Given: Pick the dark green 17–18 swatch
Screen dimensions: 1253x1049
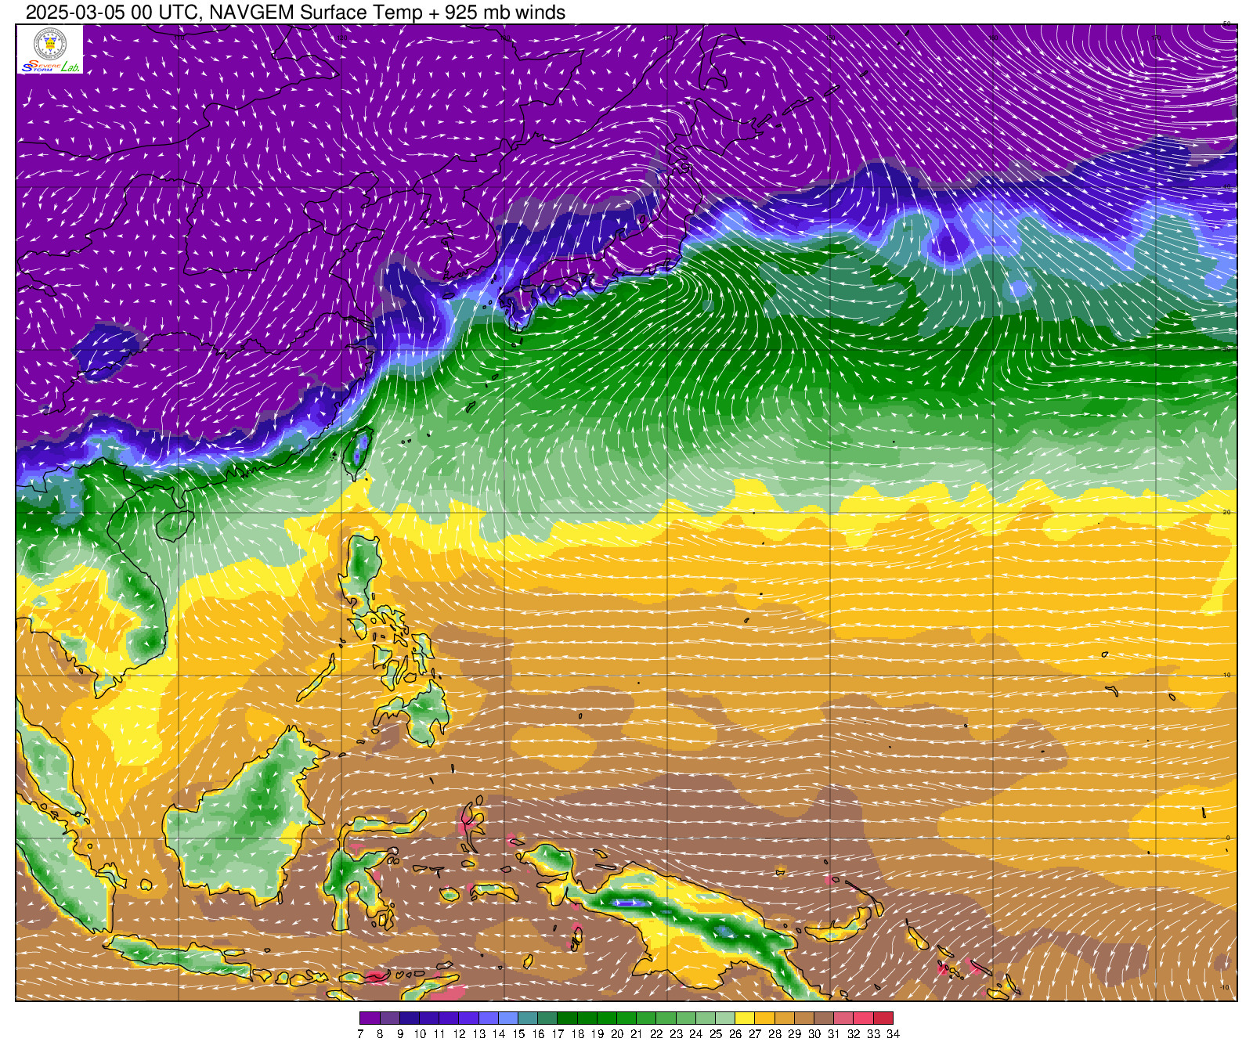Looking at the screenshot, I should 567,1018.
